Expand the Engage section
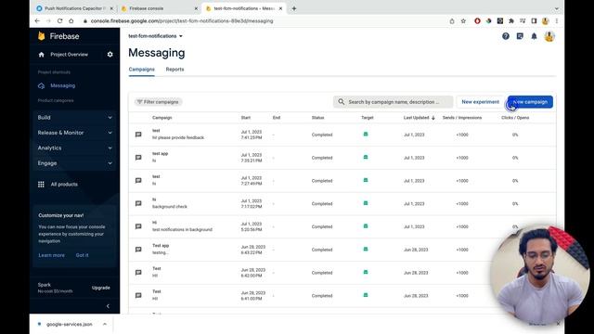 point(74,163)
